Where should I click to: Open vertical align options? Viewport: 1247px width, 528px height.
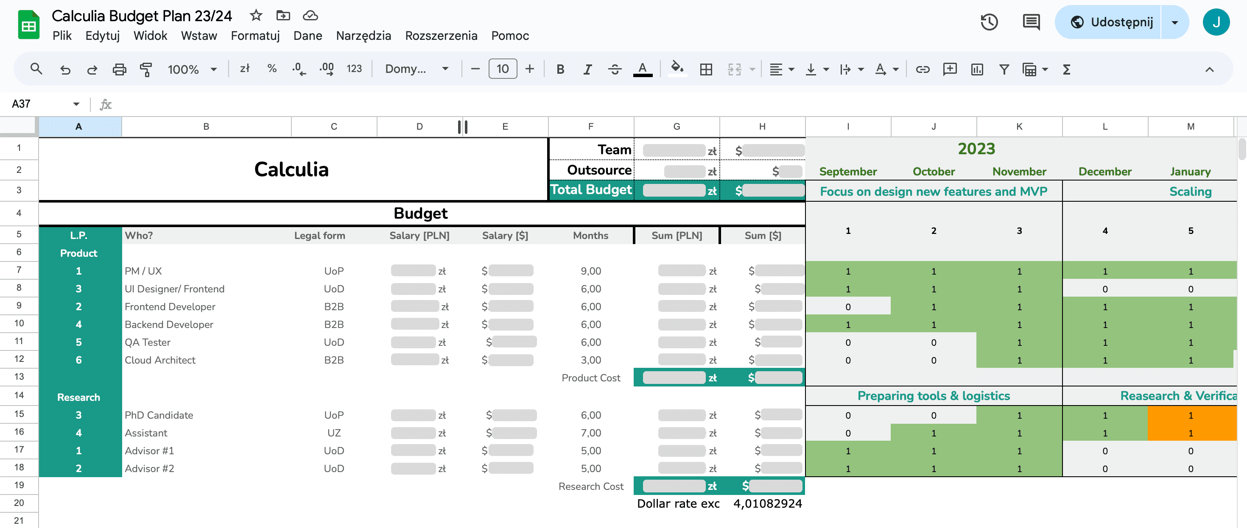pyautogui.click(x=816, y=69)
